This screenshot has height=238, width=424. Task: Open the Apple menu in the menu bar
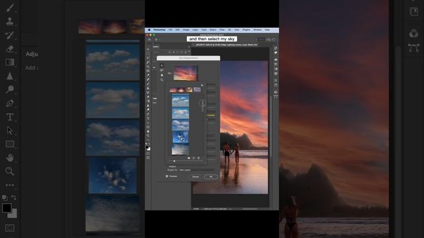click(149, 30)
